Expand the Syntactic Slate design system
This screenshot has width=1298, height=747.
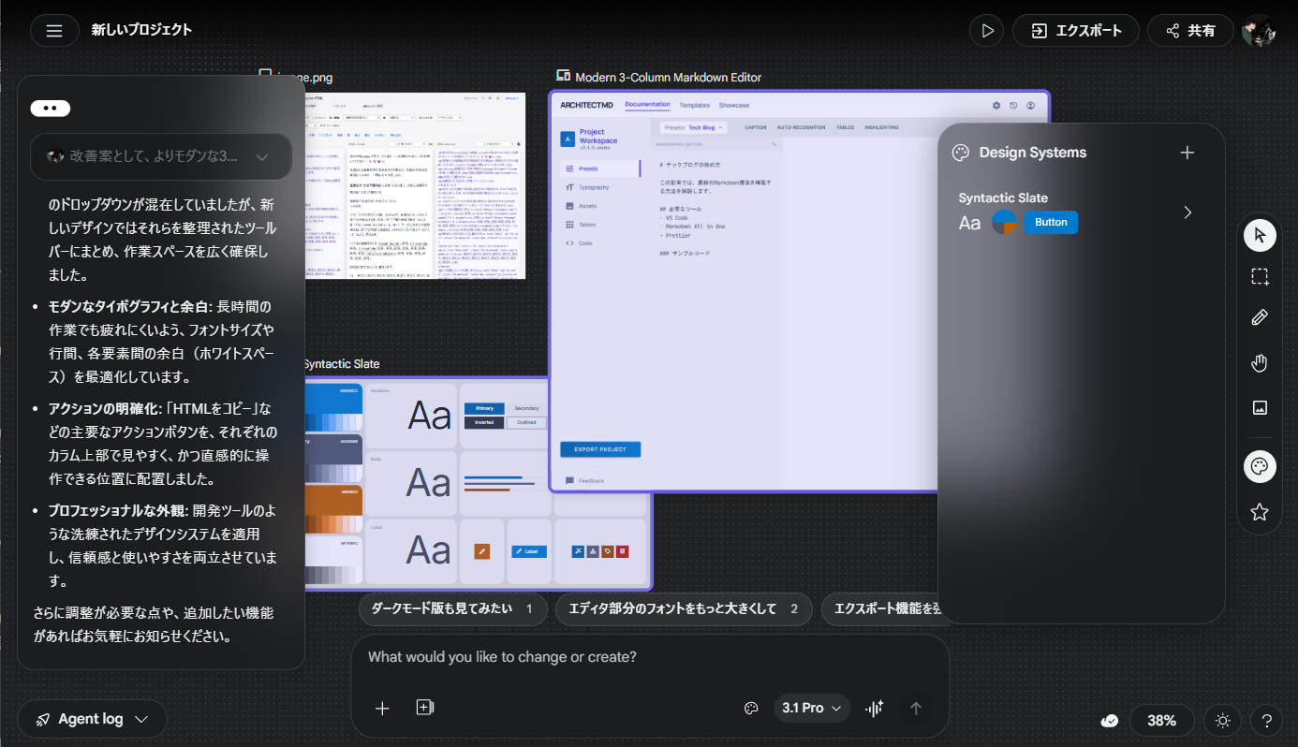[1187, 212]
